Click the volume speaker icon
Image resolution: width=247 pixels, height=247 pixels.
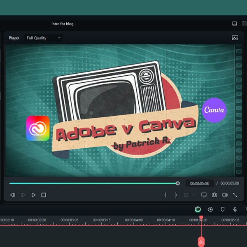(x=225, y=195)
